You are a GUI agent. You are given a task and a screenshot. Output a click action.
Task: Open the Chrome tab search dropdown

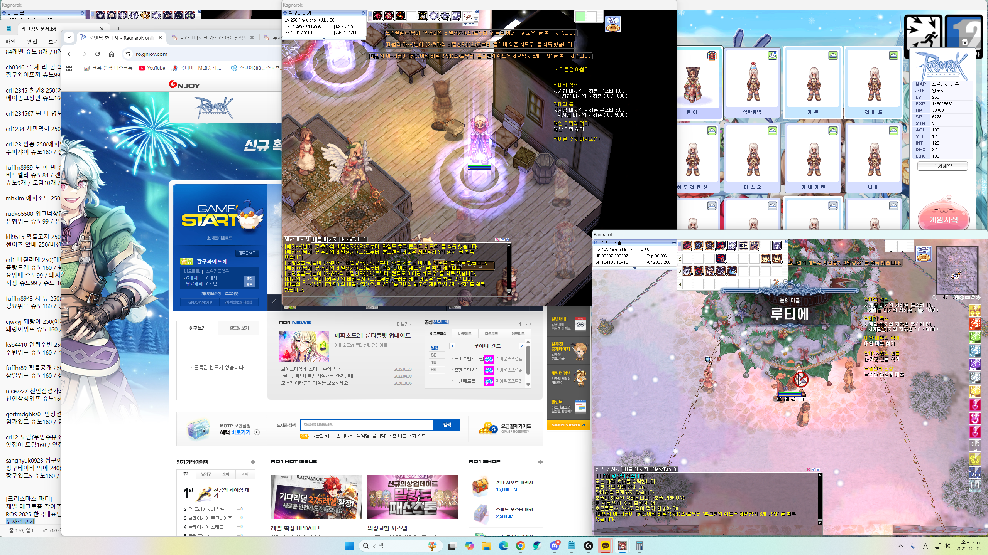69,37
